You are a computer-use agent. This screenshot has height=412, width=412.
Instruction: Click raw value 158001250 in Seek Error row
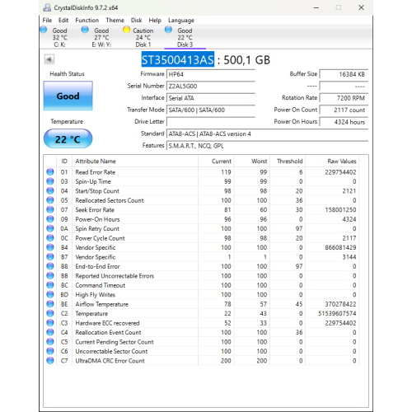point(340,209)
